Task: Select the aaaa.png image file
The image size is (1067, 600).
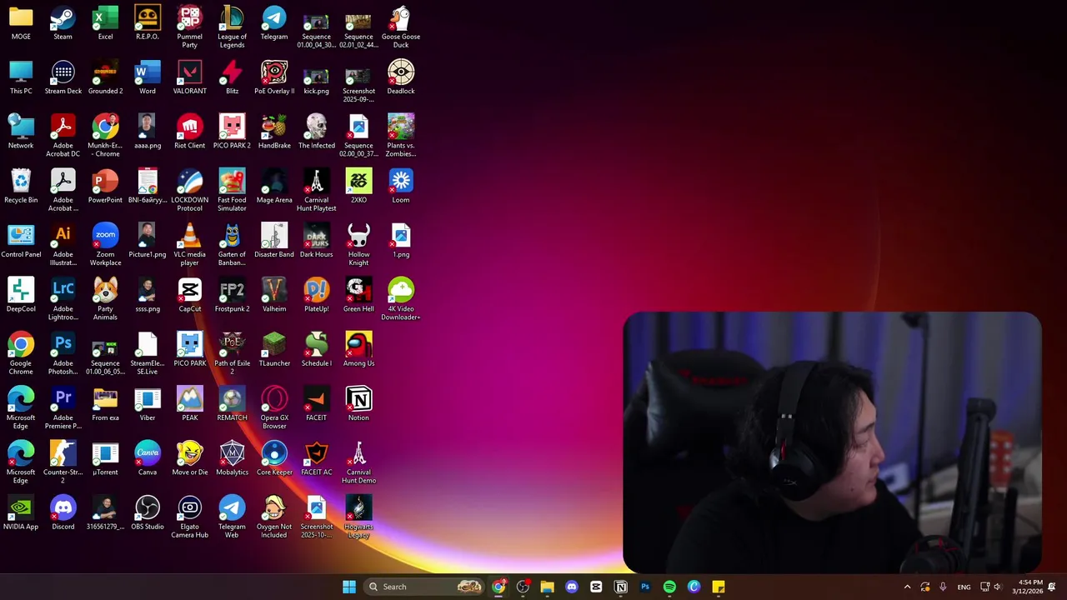Action: click(148, 132)
